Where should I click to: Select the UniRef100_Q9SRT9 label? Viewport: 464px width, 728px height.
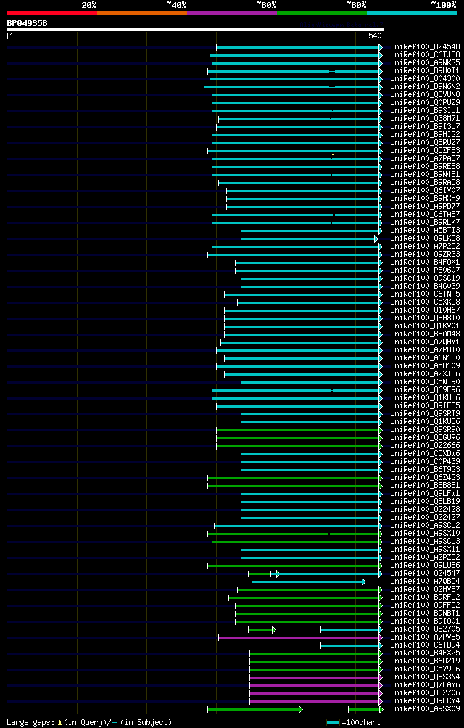425,414
